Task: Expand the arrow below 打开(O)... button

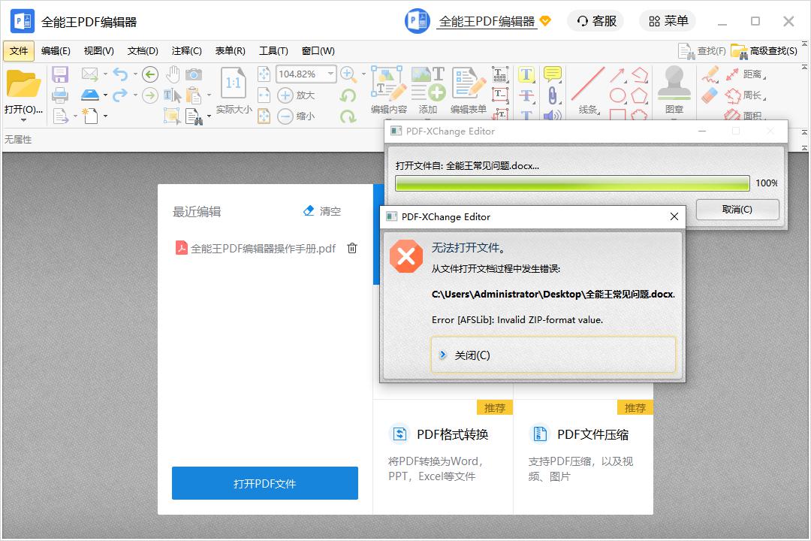Action: (23, 121)
